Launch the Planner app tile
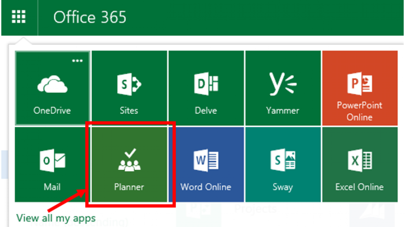 point(129,165)
